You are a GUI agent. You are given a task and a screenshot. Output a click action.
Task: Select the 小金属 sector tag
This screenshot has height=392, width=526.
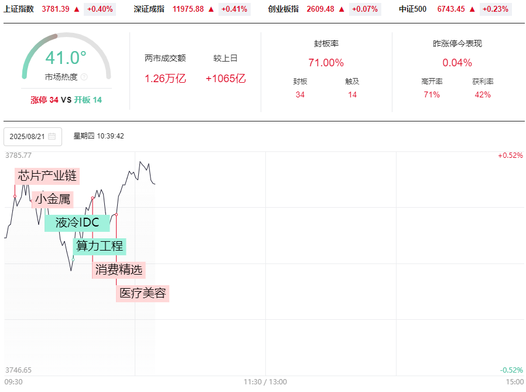[x=53, y=200]
